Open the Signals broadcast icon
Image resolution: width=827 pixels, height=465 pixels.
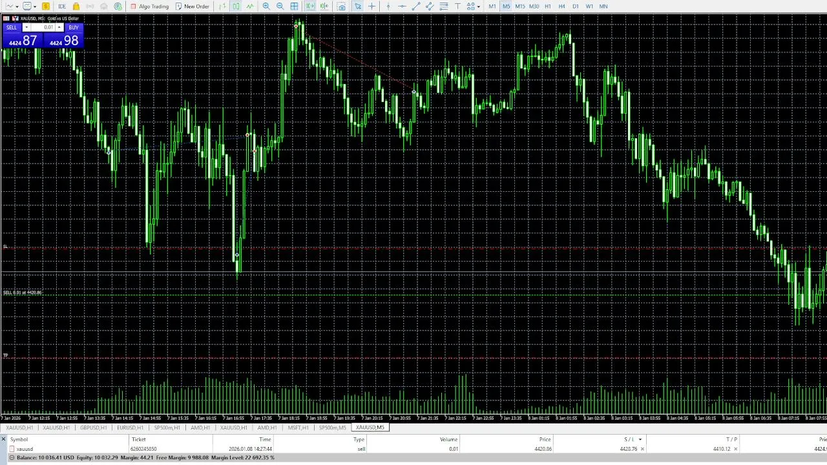tap(90, 6)
